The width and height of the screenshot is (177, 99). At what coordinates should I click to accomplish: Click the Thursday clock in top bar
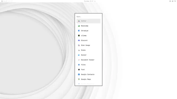click(x=88, y=1)
